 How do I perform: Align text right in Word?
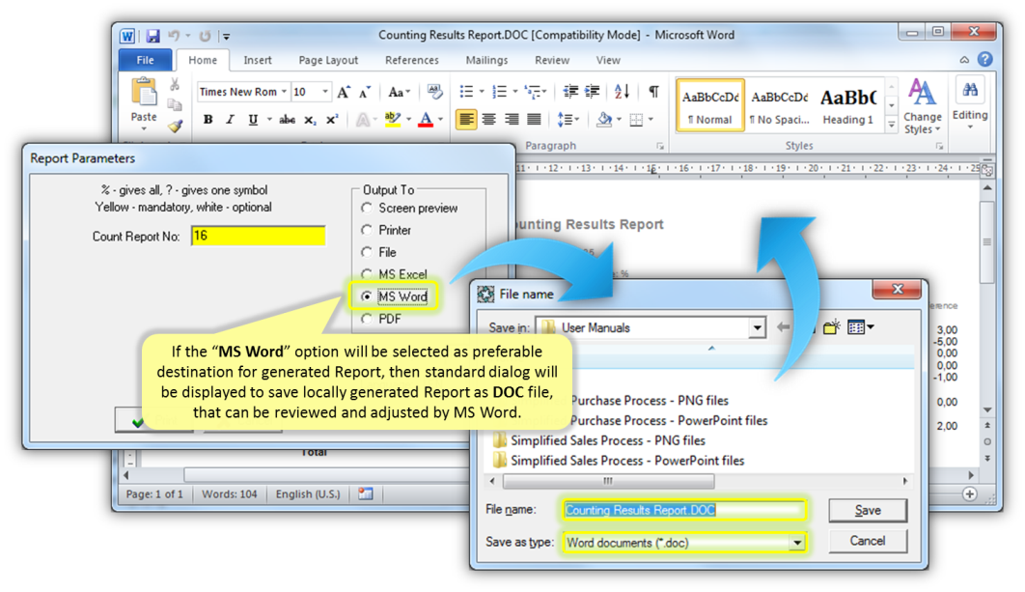click(x=512, y=120)
